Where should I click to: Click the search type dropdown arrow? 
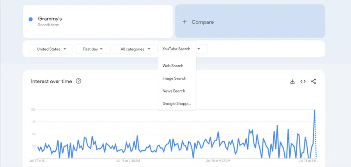[x=199, y=49]
